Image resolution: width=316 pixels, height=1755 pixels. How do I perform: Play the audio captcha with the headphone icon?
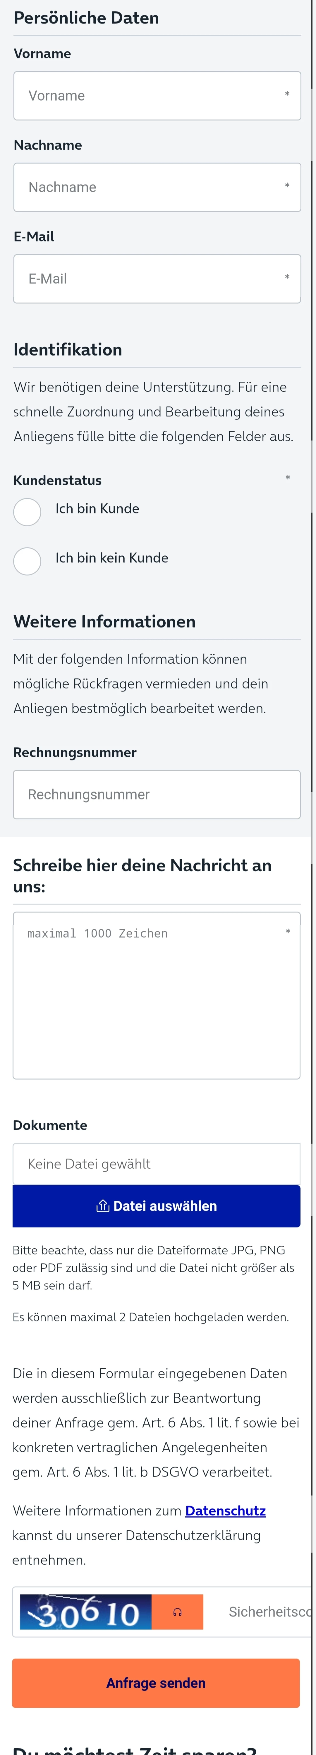(x=177, y=1611)
